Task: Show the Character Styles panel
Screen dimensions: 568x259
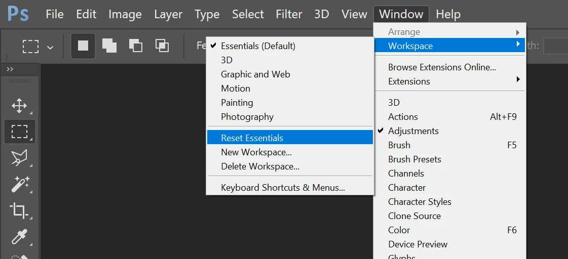Action: [x=449, y=201]
